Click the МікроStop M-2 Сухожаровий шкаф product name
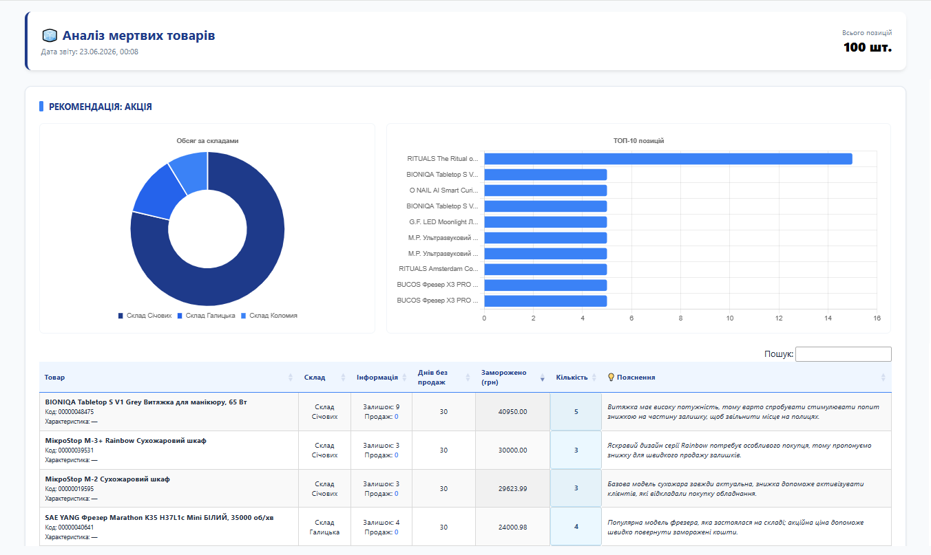This screenshot has width=931, height=555. point(107,479)
